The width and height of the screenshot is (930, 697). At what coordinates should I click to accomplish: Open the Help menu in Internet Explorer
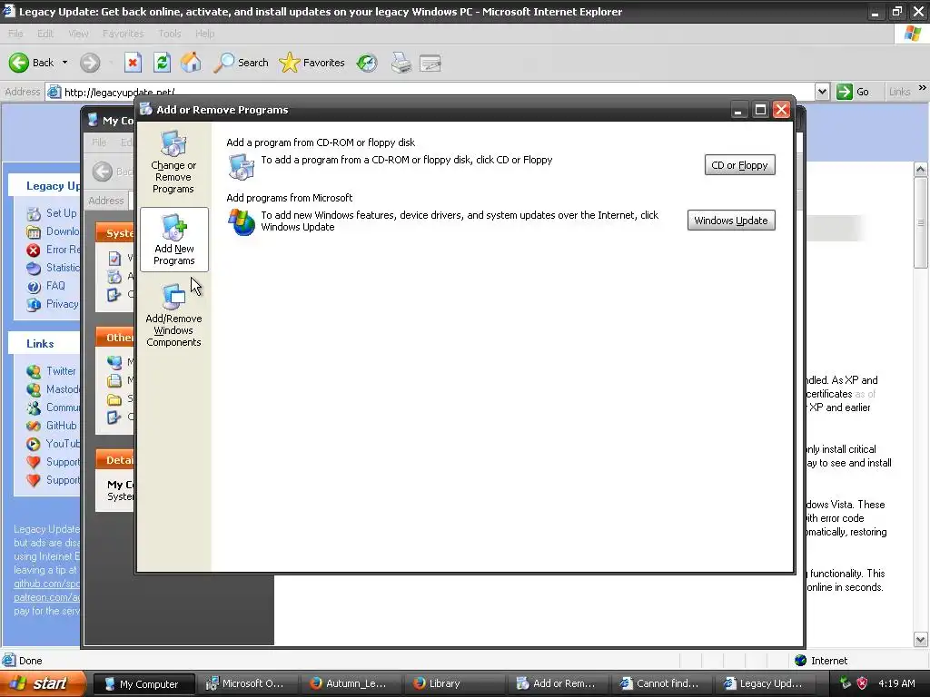click(x=204, y=34)
